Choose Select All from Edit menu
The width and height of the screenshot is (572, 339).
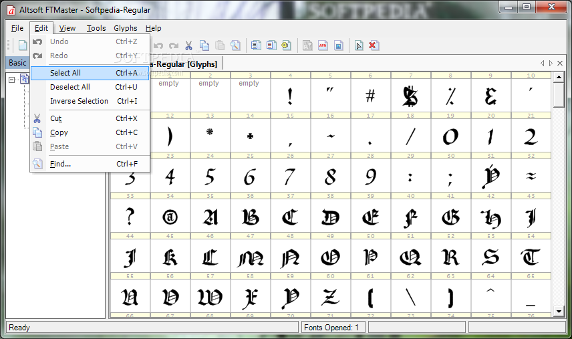(90, 73)
